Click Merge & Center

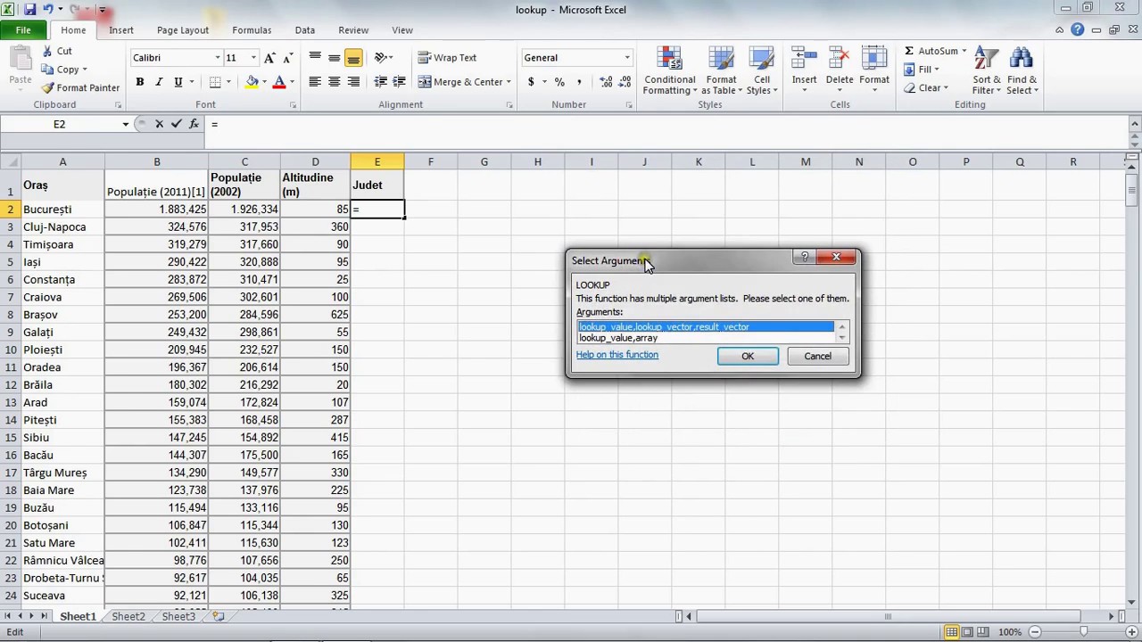pyautogui.click(x=459, y=82)
